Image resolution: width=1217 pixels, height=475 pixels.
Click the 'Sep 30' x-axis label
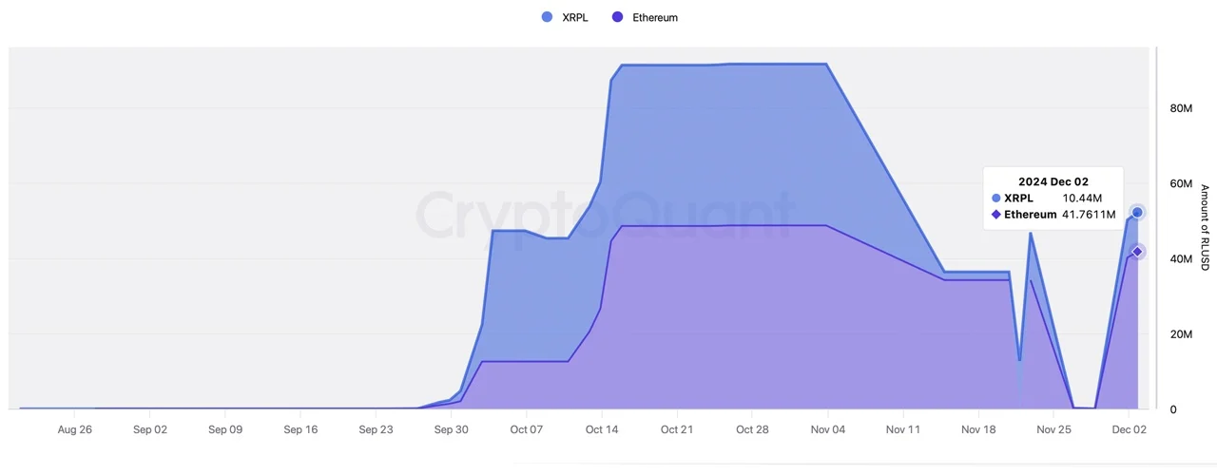pyautogui.click(x=451, y=429)
